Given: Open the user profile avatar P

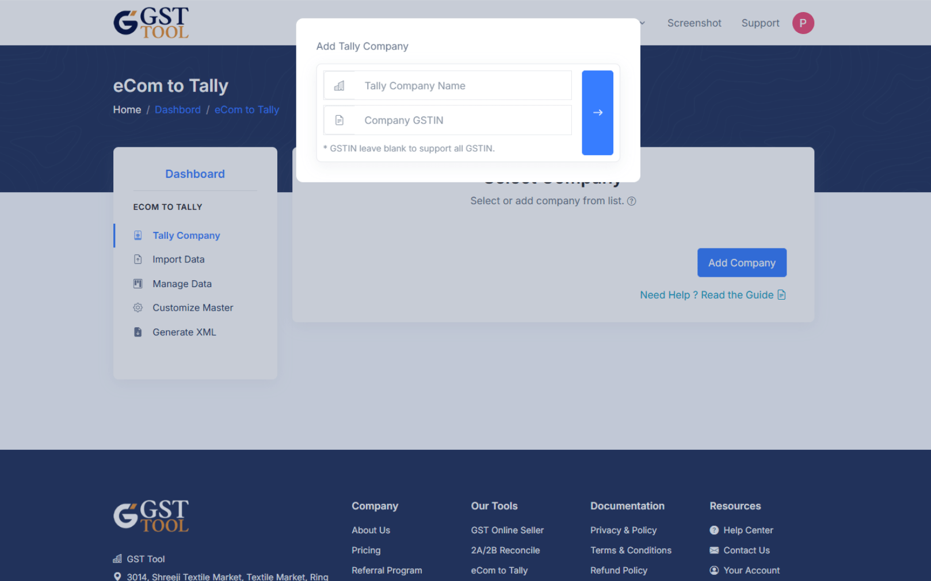Looking at the screenshot, I should pyautogui.click(x=803, y=23).
